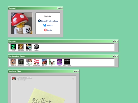Click the share icon in map embed

pos(73,79)
